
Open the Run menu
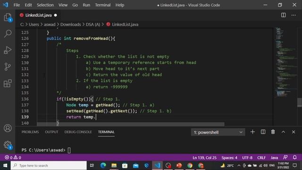(86, 5)
